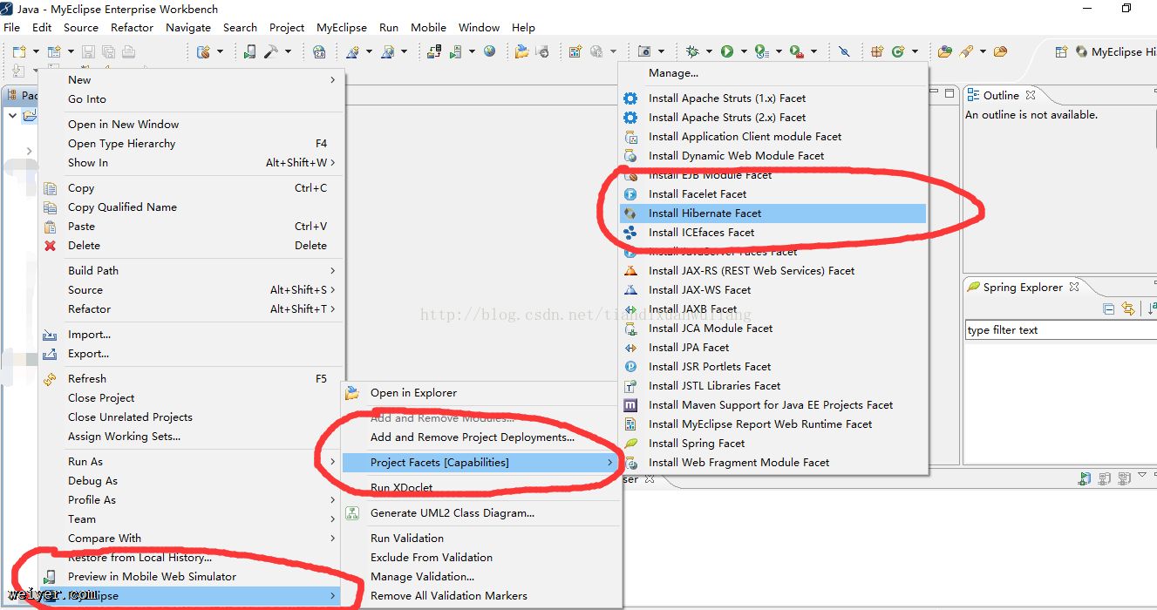This screenshot has height=610, width=1157.
Task: Open the File menu
Action: [11, 28]
